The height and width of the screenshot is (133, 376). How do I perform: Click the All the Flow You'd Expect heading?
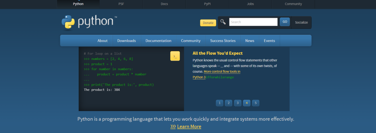[218, 53]
